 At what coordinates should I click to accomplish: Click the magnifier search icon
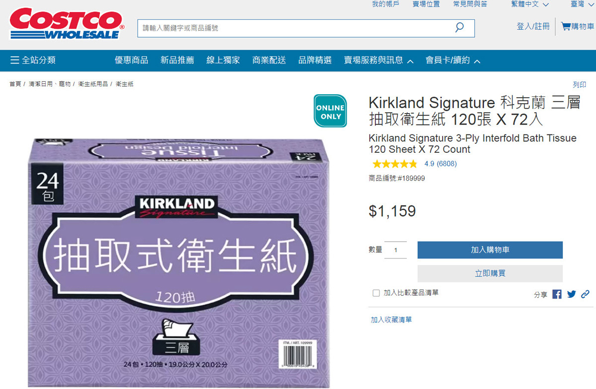click(x=459, y=28)
